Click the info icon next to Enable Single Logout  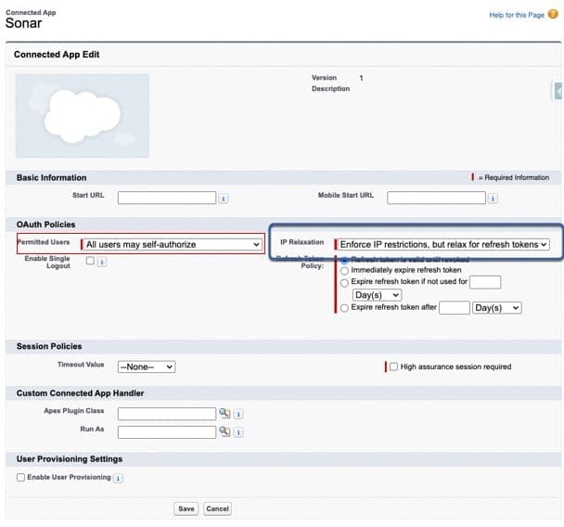[x=101, y=262]
